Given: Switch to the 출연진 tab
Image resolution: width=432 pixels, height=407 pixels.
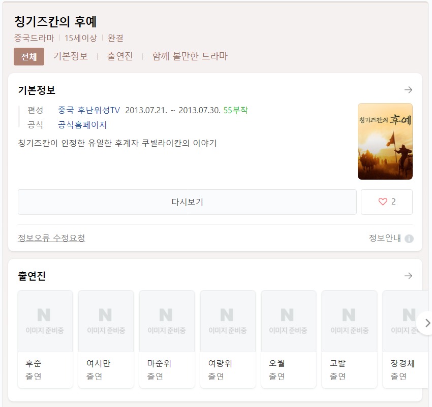Looking at the screenshot, I should tap(120, 56).
